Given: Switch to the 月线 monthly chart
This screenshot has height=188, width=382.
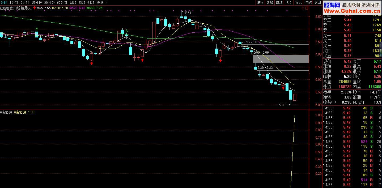Looking at the screenshot, I should click(91, 2).
